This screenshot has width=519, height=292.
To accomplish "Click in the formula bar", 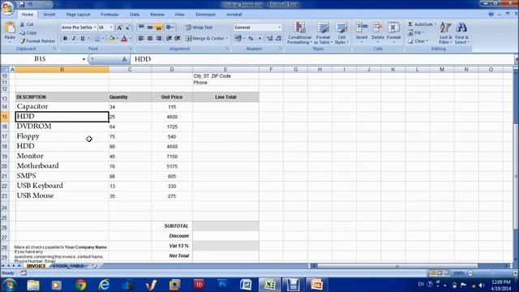I will (x=323, y=59).
